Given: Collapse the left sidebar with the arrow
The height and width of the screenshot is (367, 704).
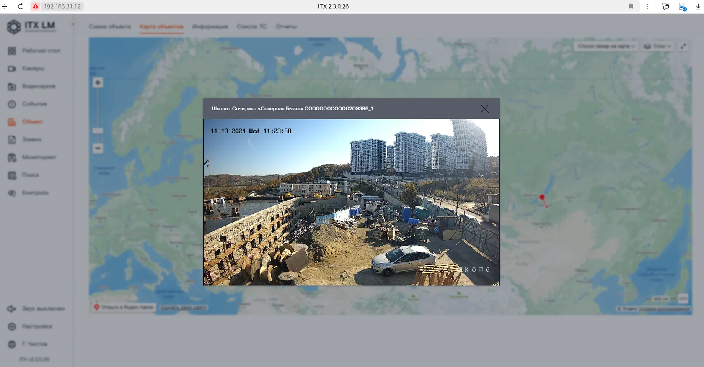Looking at the screenshot, I should tap(73, 24).
